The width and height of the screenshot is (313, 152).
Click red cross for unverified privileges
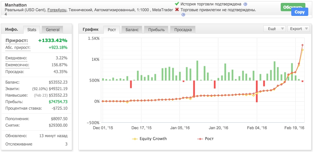click(177, 9)
